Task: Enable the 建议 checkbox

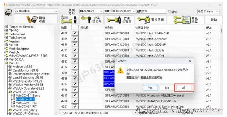Action: pyautogui.click(x=170, y=12)
